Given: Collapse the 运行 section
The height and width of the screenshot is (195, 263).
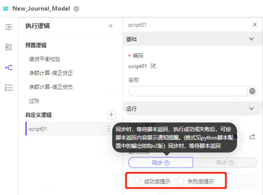Looking at the screenshot, I should tap(251, 109).
